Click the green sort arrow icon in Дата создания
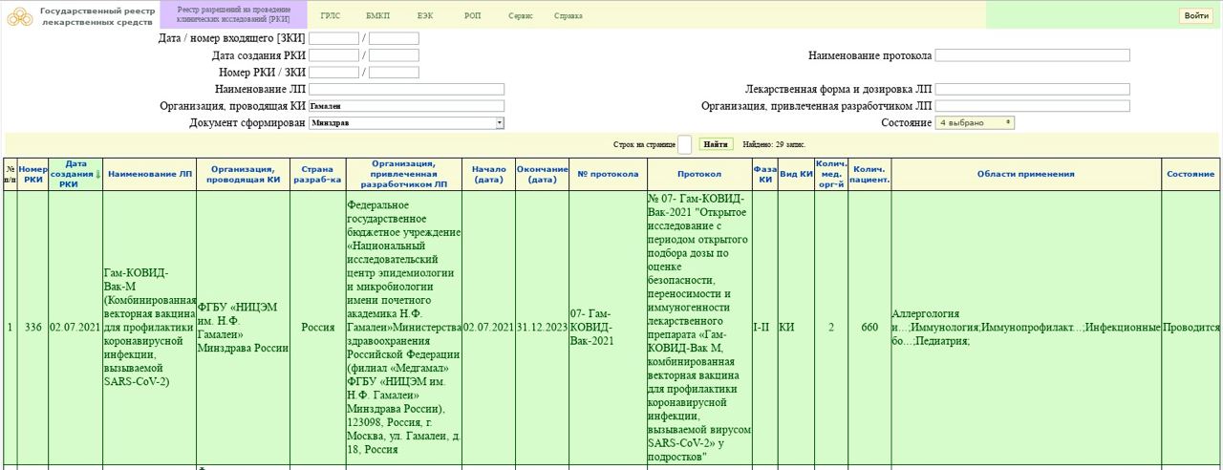Image resolution: width=1223 pixels, height=470 pixels. [x=97, y=174]
